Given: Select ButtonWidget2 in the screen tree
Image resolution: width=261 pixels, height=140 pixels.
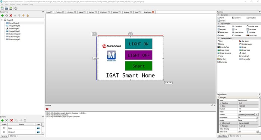Looking at the screenshot, I should [x=15, y=39].
